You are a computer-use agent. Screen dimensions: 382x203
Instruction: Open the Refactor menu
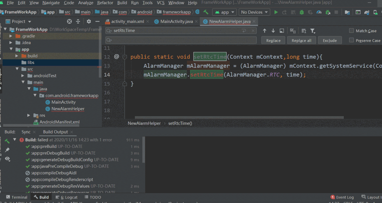(105, 3)
